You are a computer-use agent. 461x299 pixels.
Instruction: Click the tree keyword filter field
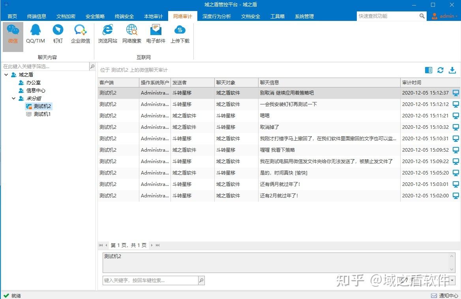tap(45, 67)
